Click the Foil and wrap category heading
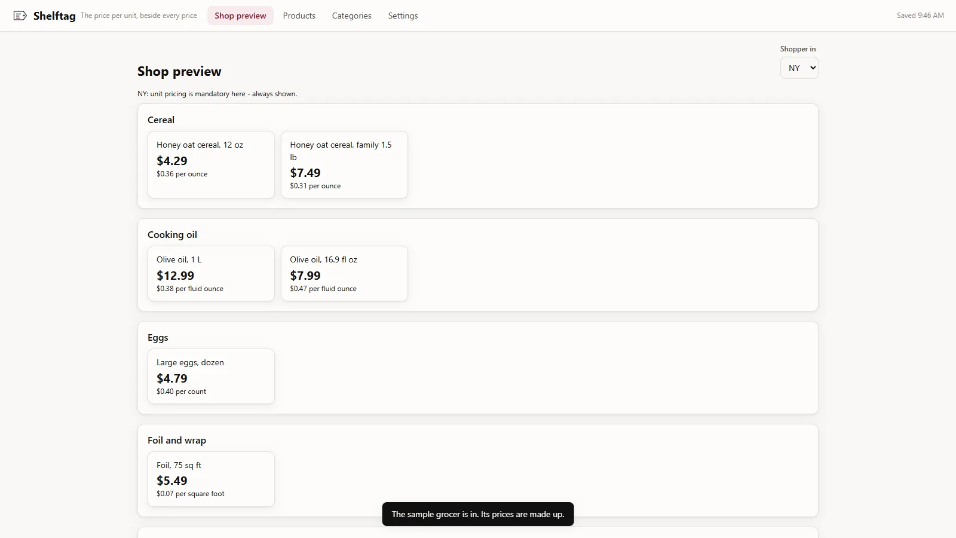 pyautogui.click(x=177, y=440)
